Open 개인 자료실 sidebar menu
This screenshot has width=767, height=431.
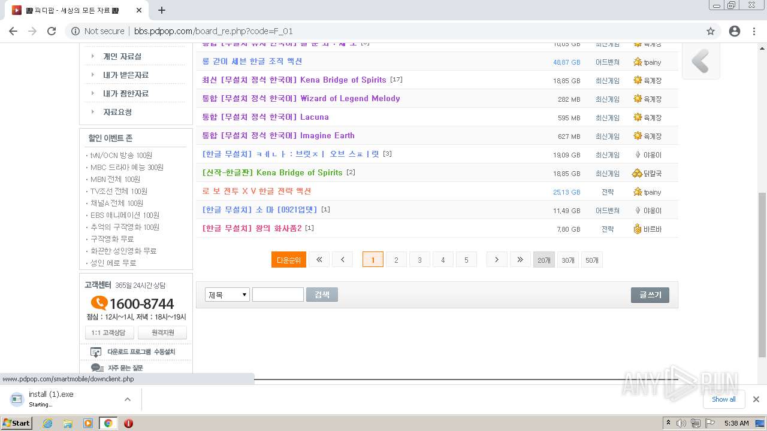click(122, 56)
